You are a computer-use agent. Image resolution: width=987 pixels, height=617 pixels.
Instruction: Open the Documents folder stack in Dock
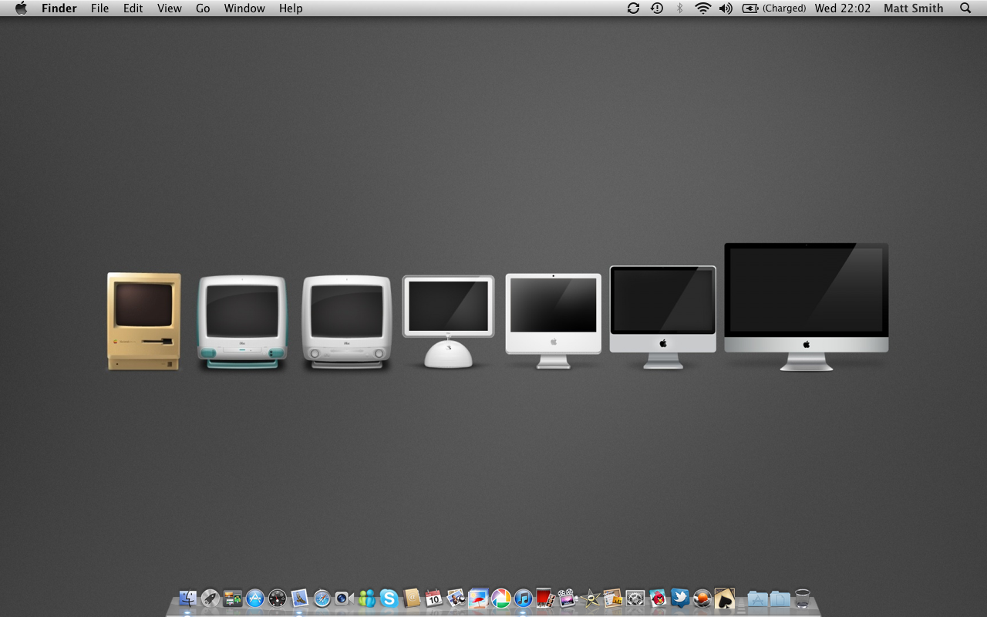(x=780, y=598)
